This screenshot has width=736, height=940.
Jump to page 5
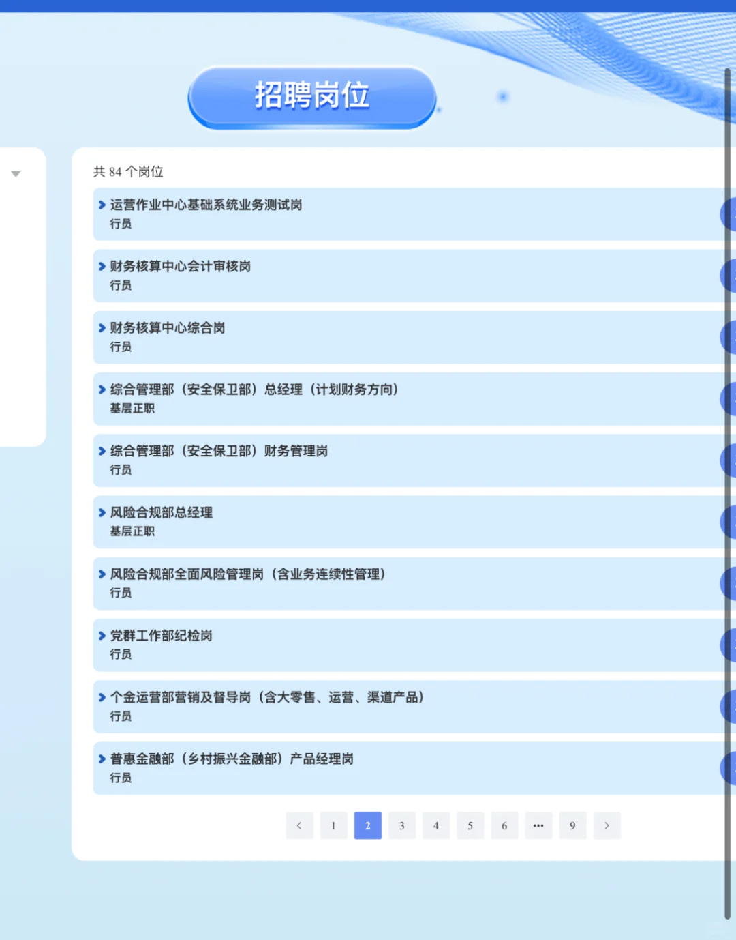(470, 825)
